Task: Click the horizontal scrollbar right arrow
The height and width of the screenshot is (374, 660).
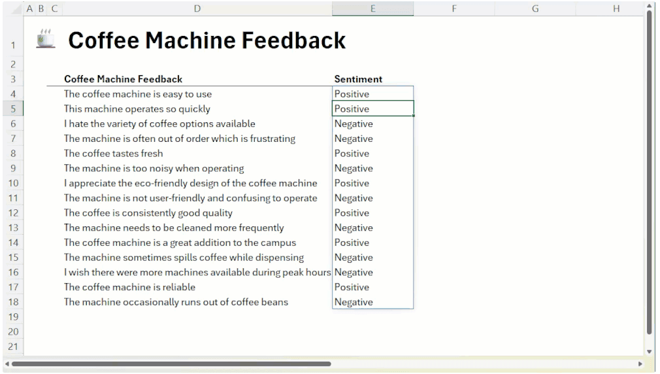Action: pos(640,364)
